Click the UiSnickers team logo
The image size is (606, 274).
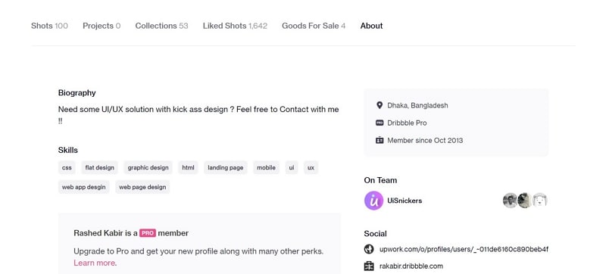click(373, 201)
